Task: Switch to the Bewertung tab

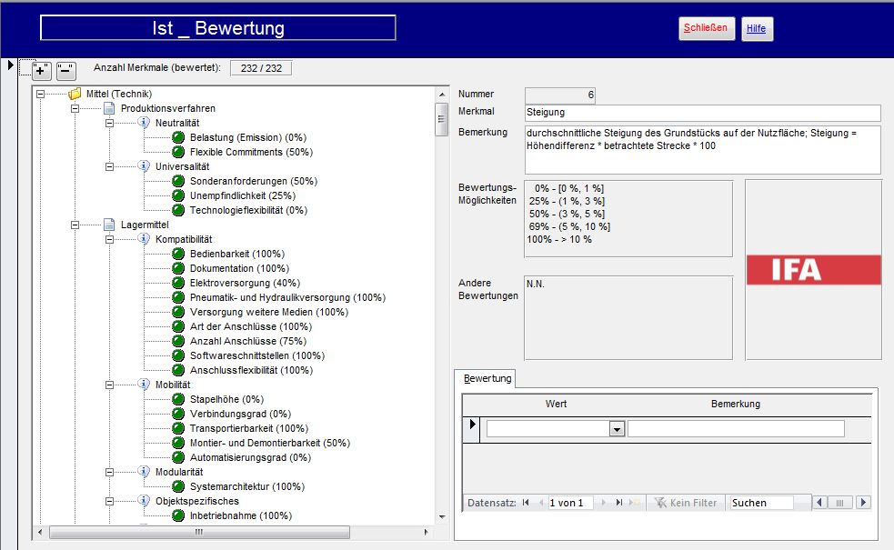Action: 486,378
